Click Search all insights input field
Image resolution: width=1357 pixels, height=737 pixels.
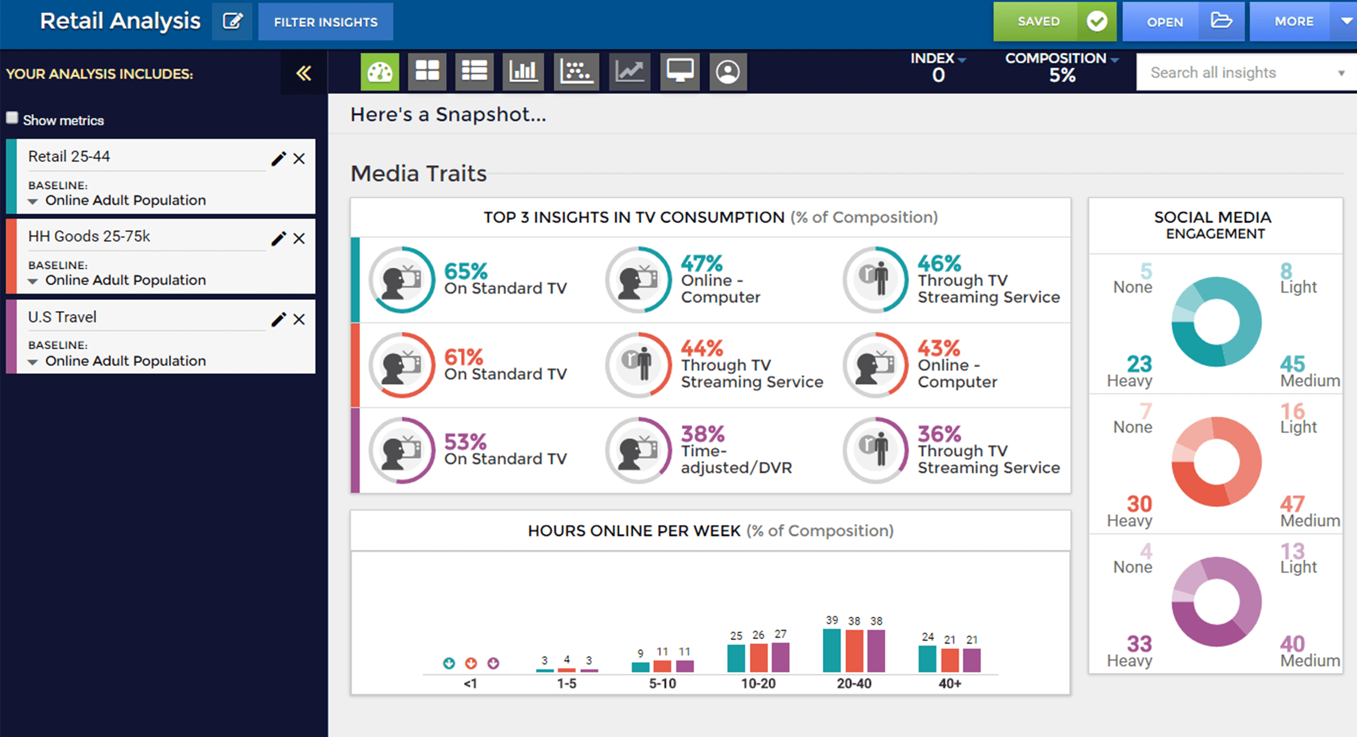tap(1243, 73)
